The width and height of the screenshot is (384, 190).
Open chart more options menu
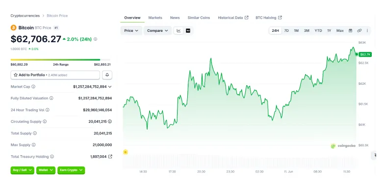point(367,30)
